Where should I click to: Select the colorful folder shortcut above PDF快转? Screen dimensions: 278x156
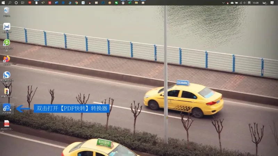7,93
